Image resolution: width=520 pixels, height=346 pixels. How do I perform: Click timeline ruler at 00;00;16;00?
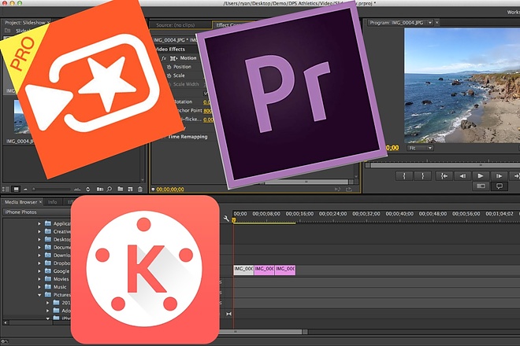[x=299, y=214]
